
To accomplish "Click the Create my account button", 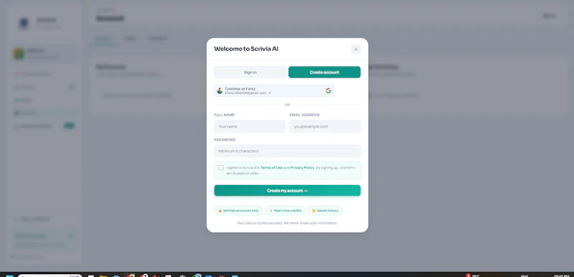I will pos(288,191).
